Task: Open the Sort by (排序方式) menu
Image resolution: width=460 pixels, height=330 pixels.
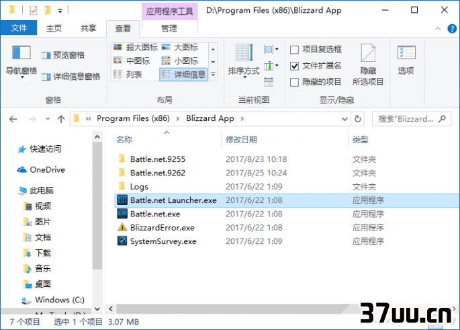Action: (x=244, y=61)
